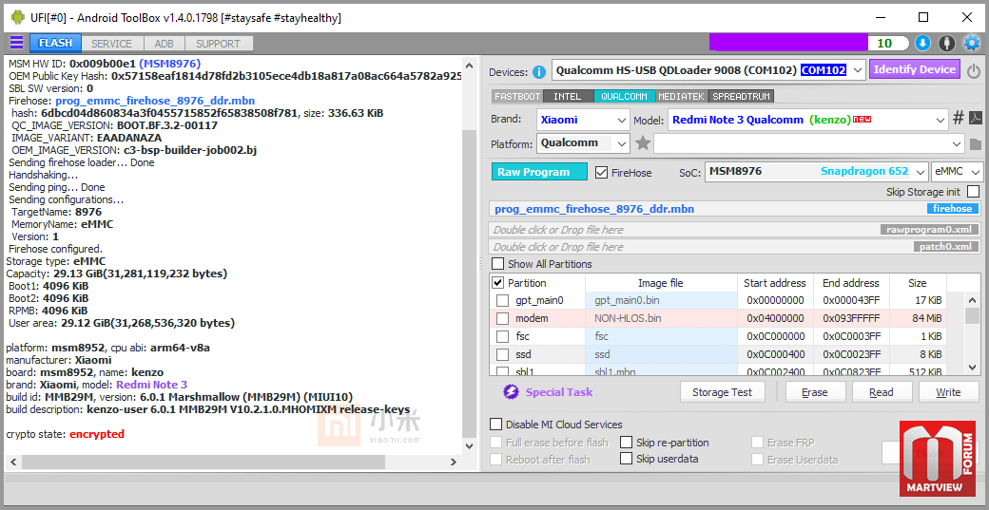The image size is (989, 510).
Task: Open the settings gear icon
Action: point(972,44)
